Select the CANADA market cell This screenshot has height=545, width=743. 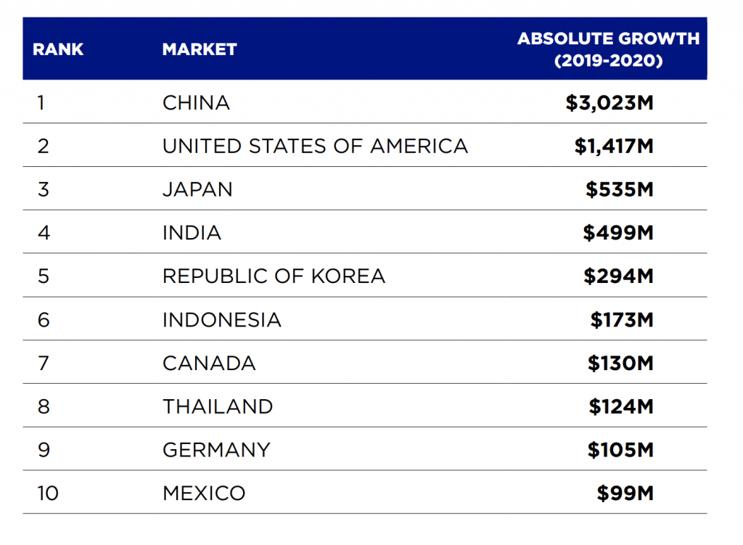(x=209, y=364)
